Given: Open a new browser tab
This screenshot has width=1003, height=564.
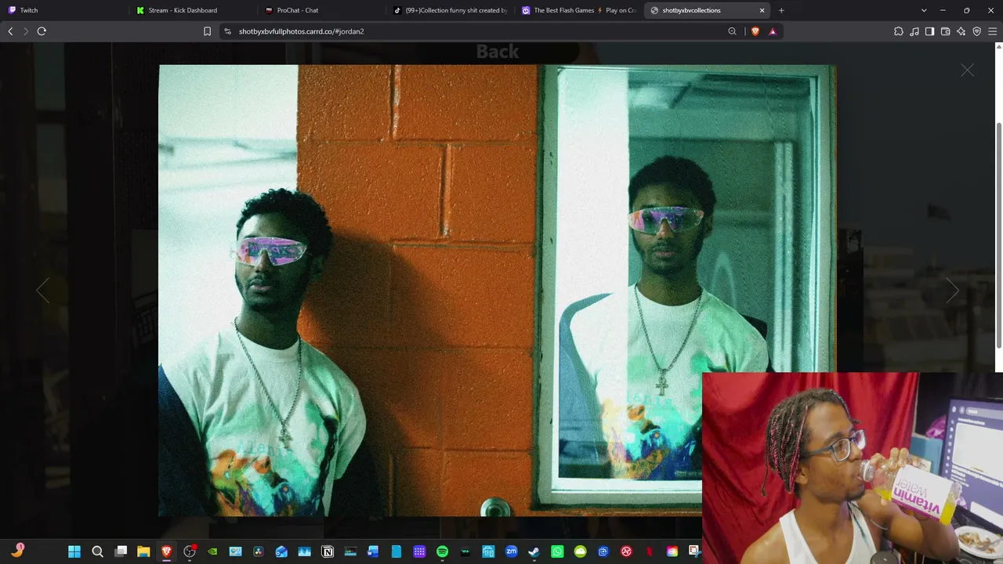Looking at the screenshot, I should click(781, 10).
